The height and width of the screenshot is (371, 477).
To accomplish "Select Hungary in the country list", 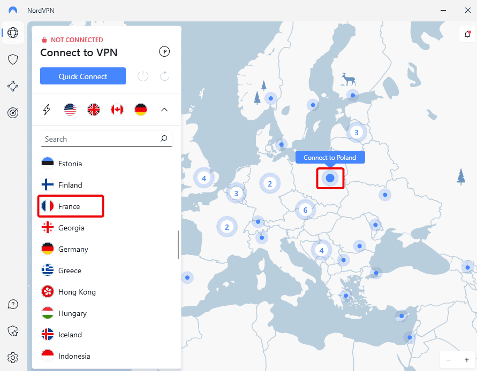I will coord(106,313).
